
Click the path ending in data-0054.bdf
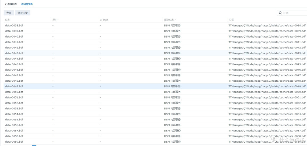click(267, 114)
